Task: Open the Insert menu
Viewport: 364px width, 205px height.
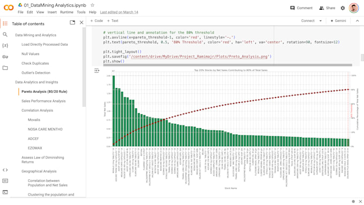Action: pyautogui.click(x=52, y=12)
